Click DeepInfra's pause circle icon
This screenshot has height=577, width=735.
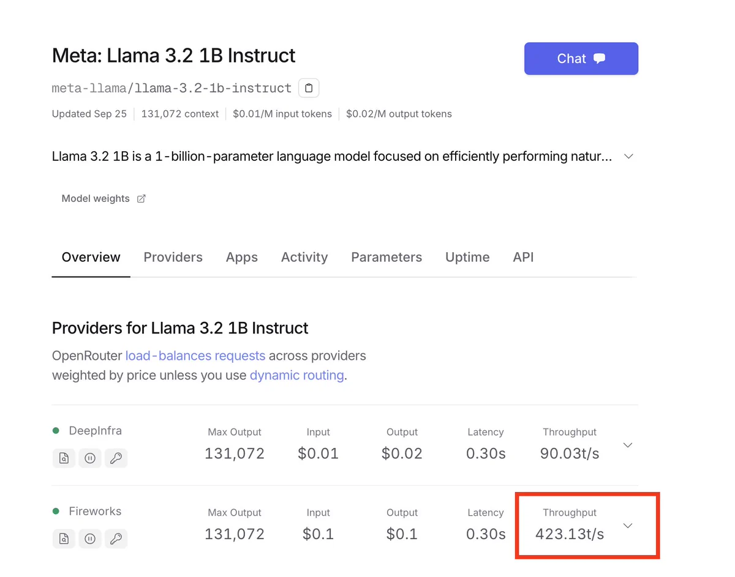click(x=90, y=458)
